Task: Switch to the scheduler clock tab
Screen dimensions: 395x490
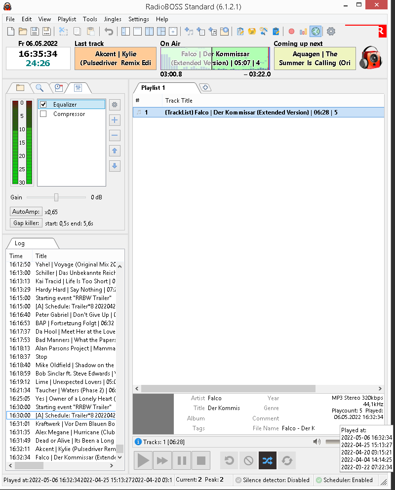Action: point(58,88)
